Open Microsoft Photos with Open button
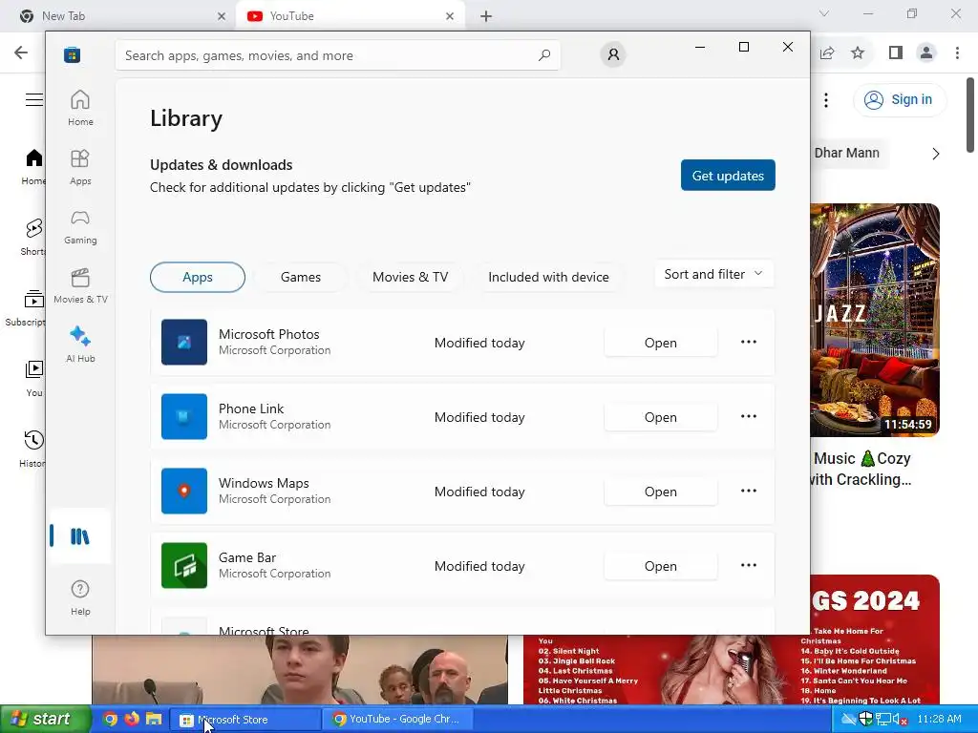The height and width of the screenshot is (733, 978). 661,343
